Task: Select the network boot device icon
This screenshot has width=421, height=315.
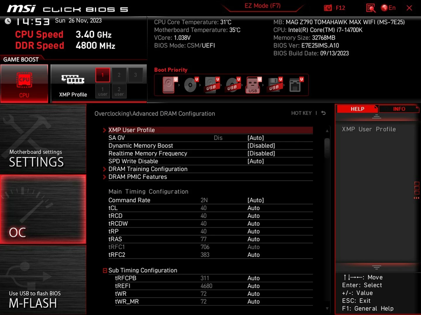Action: tap(295, 85)
